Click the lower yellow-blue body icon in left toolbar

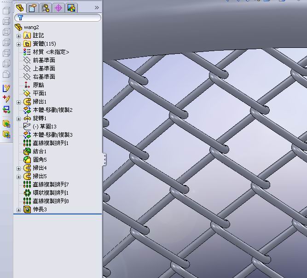click(x=6, y=134)
